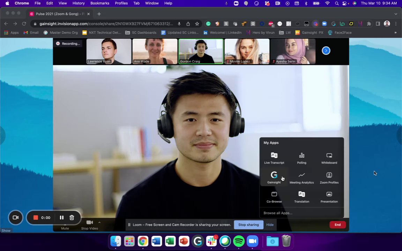Open Spotify from the Dock
This screenshot has width=402, height=251.
[239, 241]
